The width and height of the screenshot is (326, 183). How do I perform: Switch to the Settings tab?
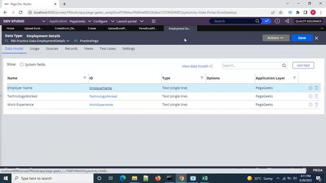click(128, 49)
